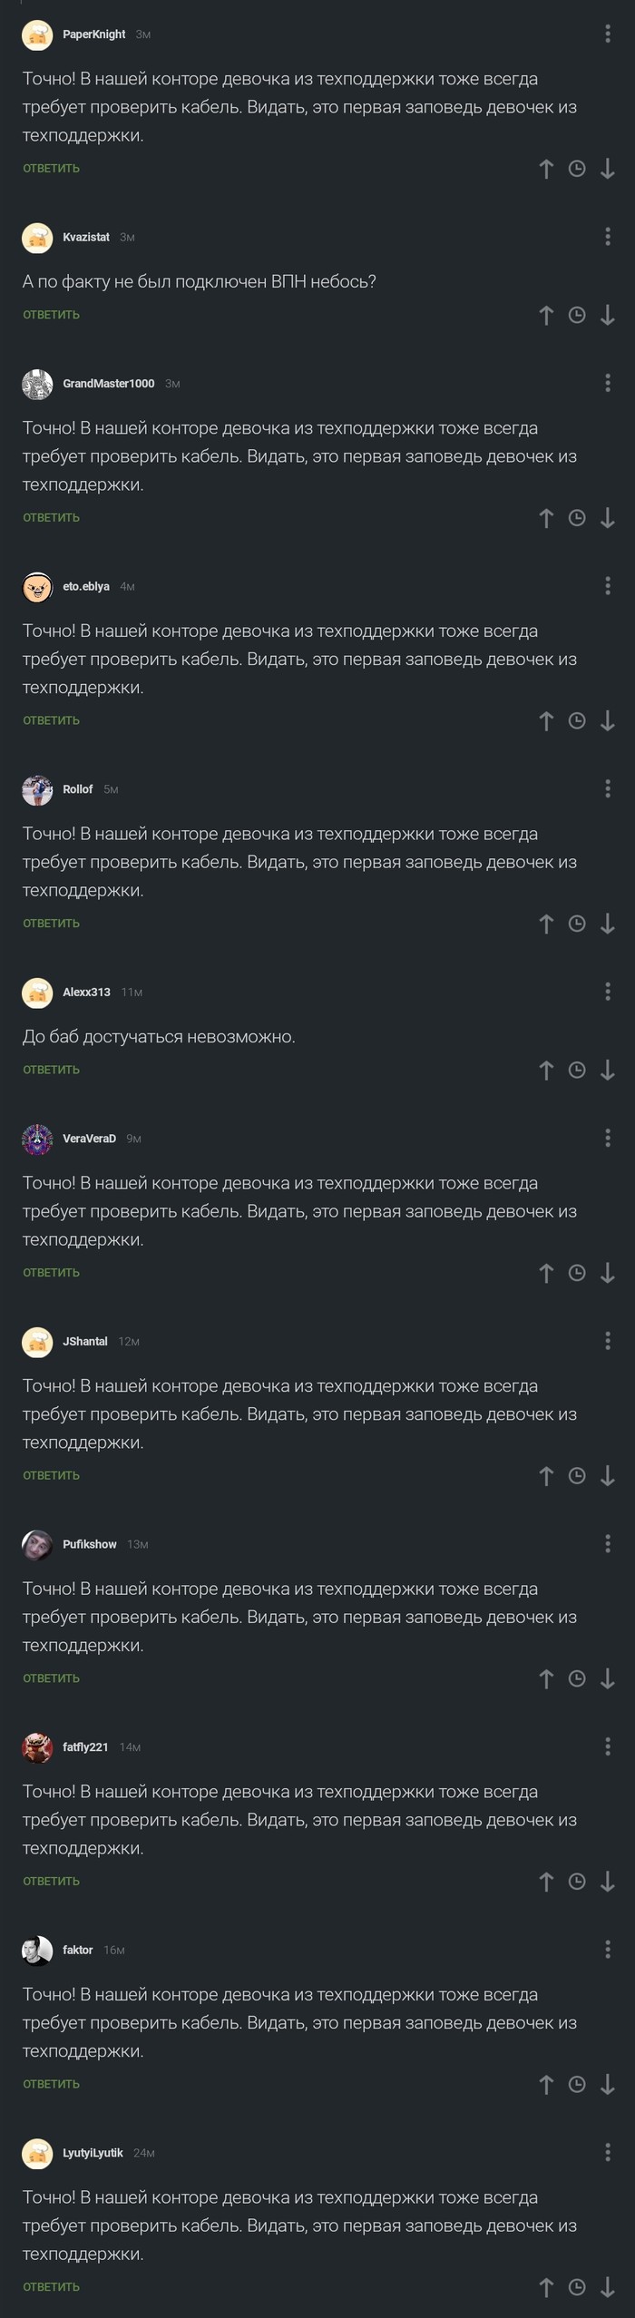Image resolution: width=635 pixels, height=2318 pixels.
Task: Click the clock icon on Kvazistat's comment
Action: (x=576, y=315)
